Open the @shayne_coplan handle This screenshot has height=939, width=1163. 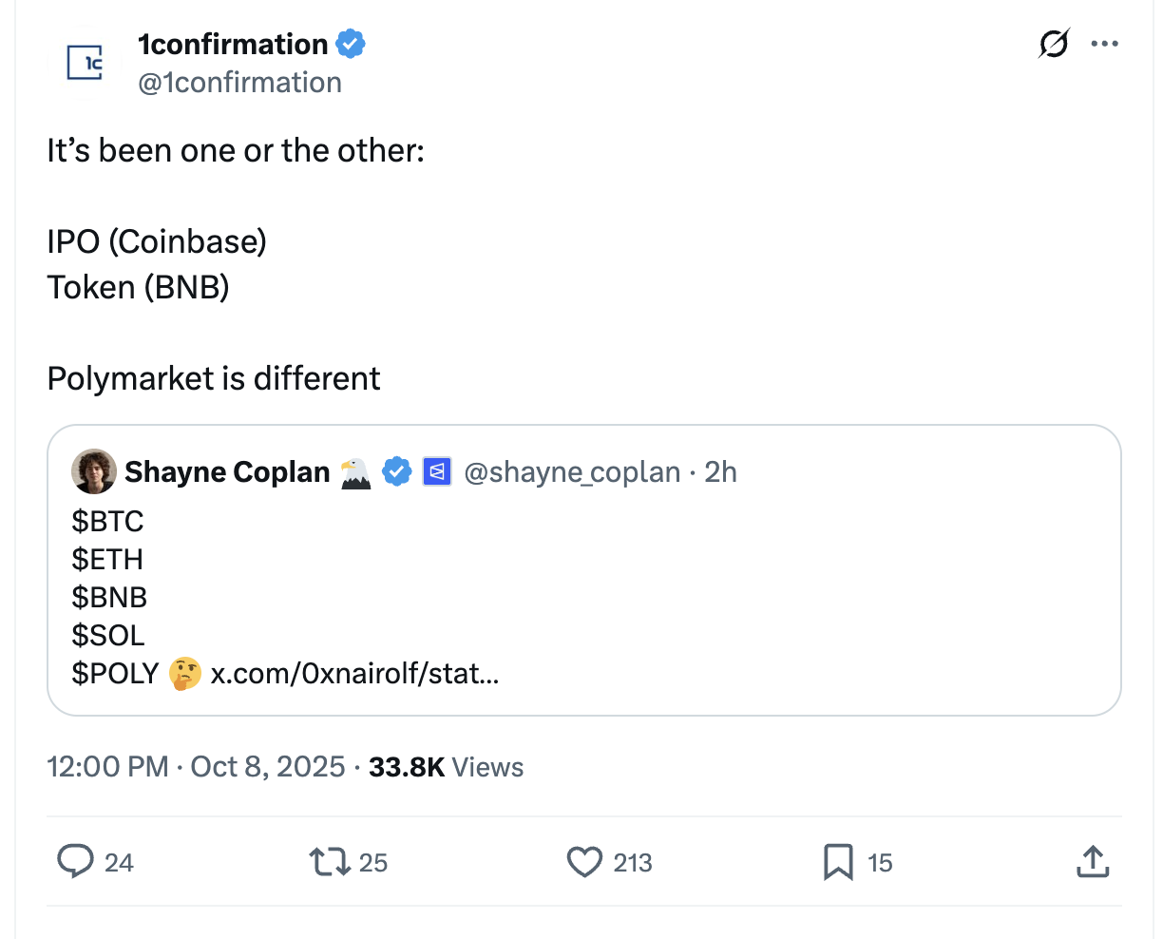pos(572,472)
